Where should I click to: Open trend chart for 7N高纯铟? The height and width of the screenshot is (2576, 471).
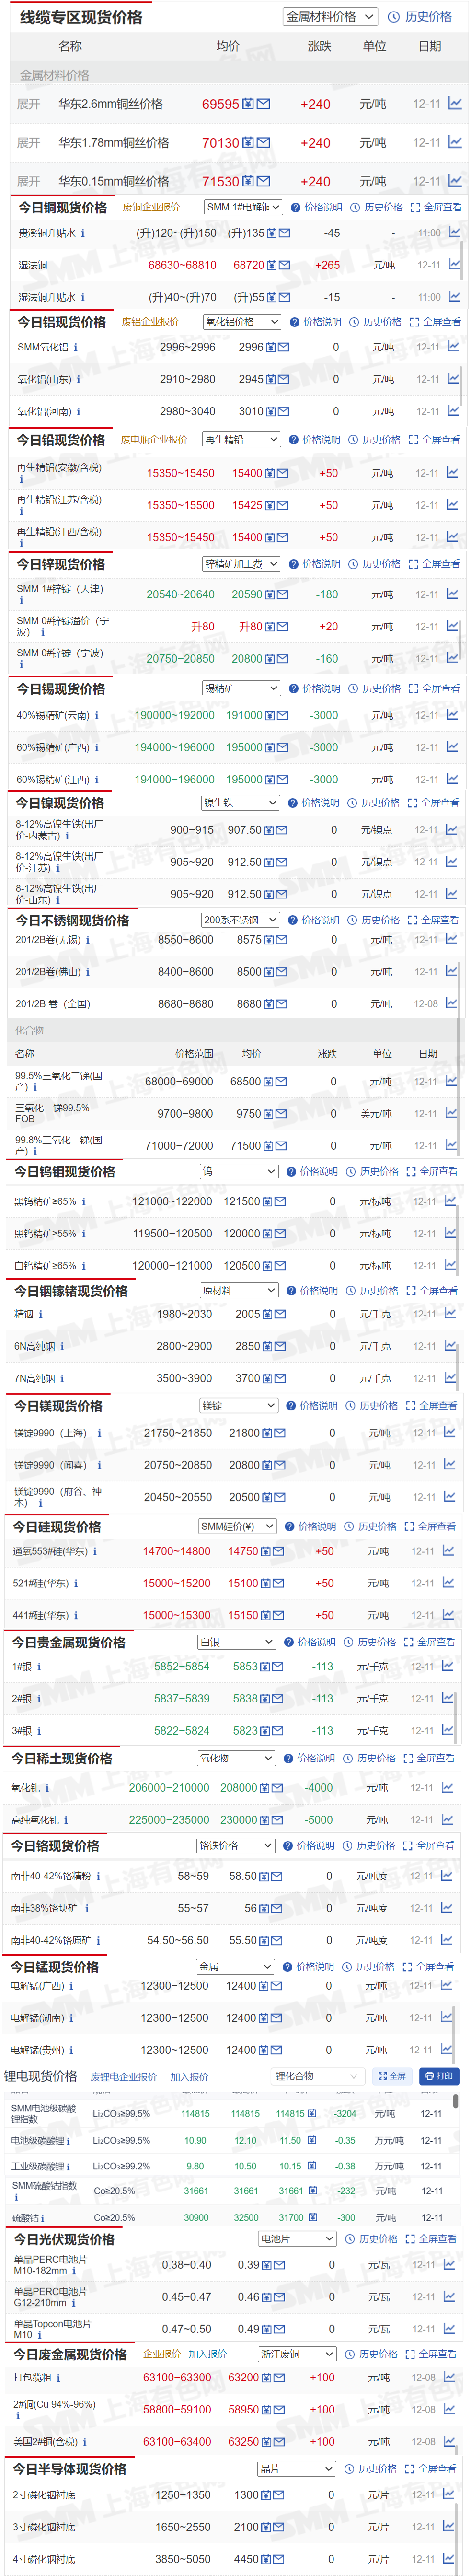(451, 1378)
